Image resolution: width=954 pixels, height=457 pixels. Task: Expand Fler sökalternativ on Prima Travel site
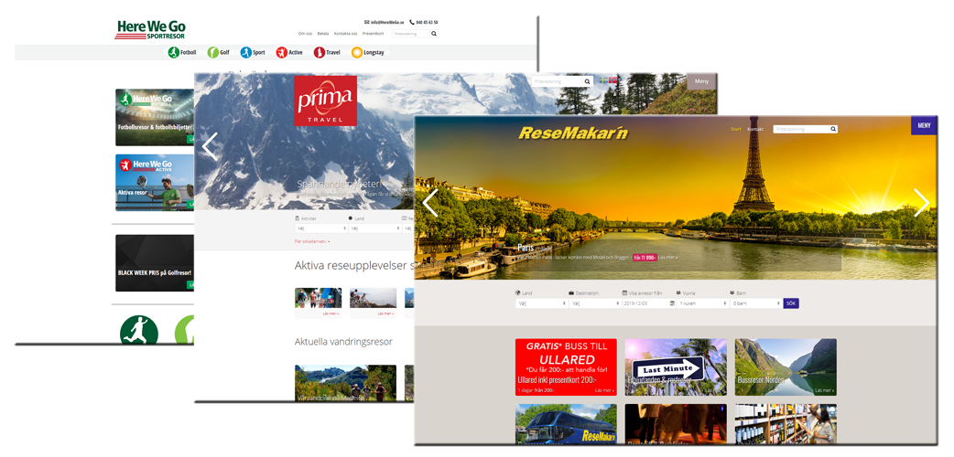312,241
